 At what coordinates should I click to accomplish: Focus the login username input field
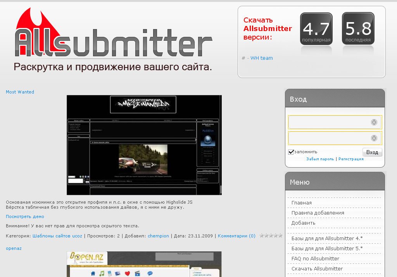(x=335, y=122)
